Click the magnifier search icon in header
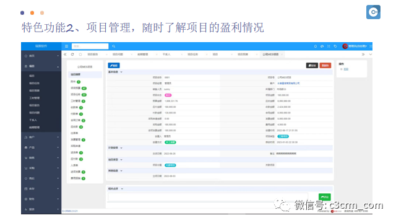396x223 pixels. tap(114, 46)
